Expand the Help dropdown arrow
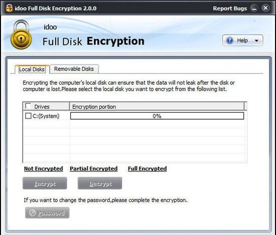276x235 pixels. pyautogui.click(x=256, y=41)
